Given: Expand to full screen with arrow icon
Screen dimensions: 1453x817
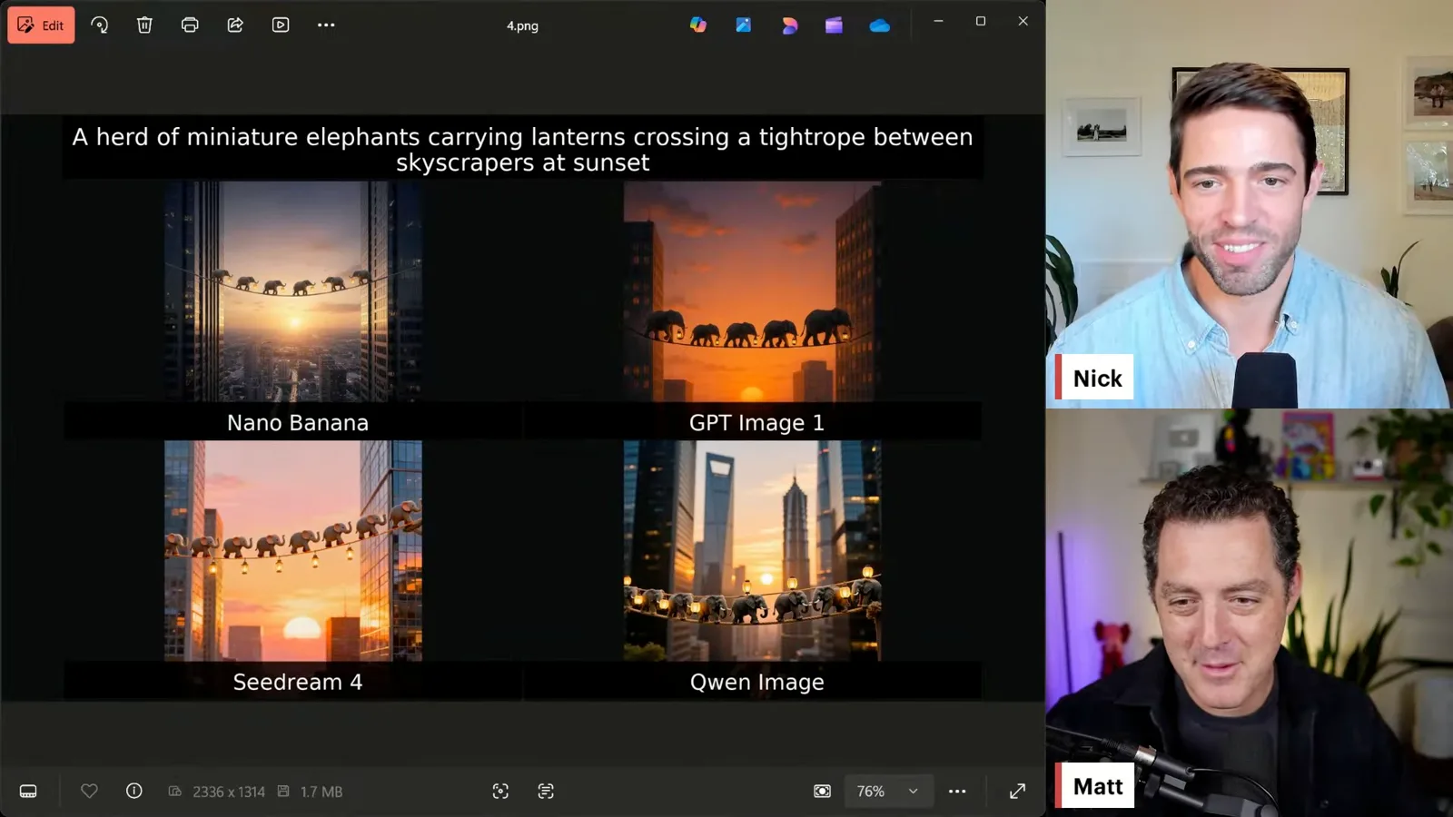Looking at the screenshot, I should [1017, 792].
